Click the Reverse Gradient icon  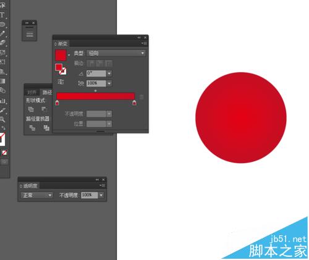61,82
